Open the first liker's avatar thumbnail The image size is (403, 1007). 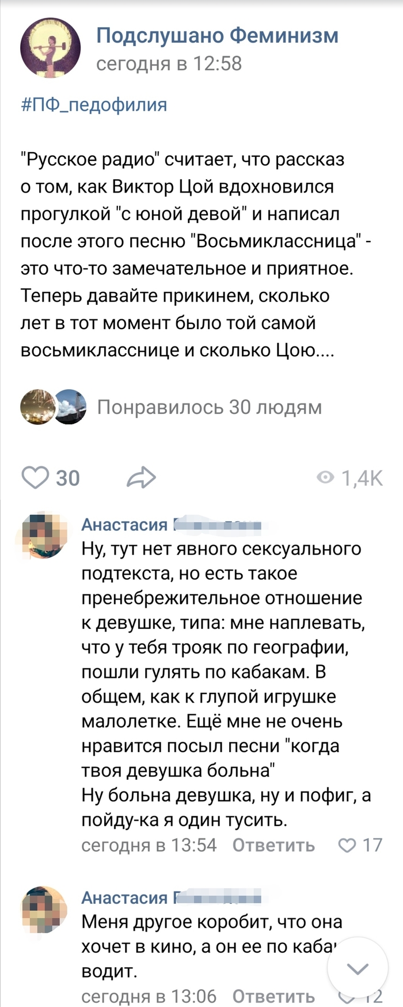(x=36, y=407)
